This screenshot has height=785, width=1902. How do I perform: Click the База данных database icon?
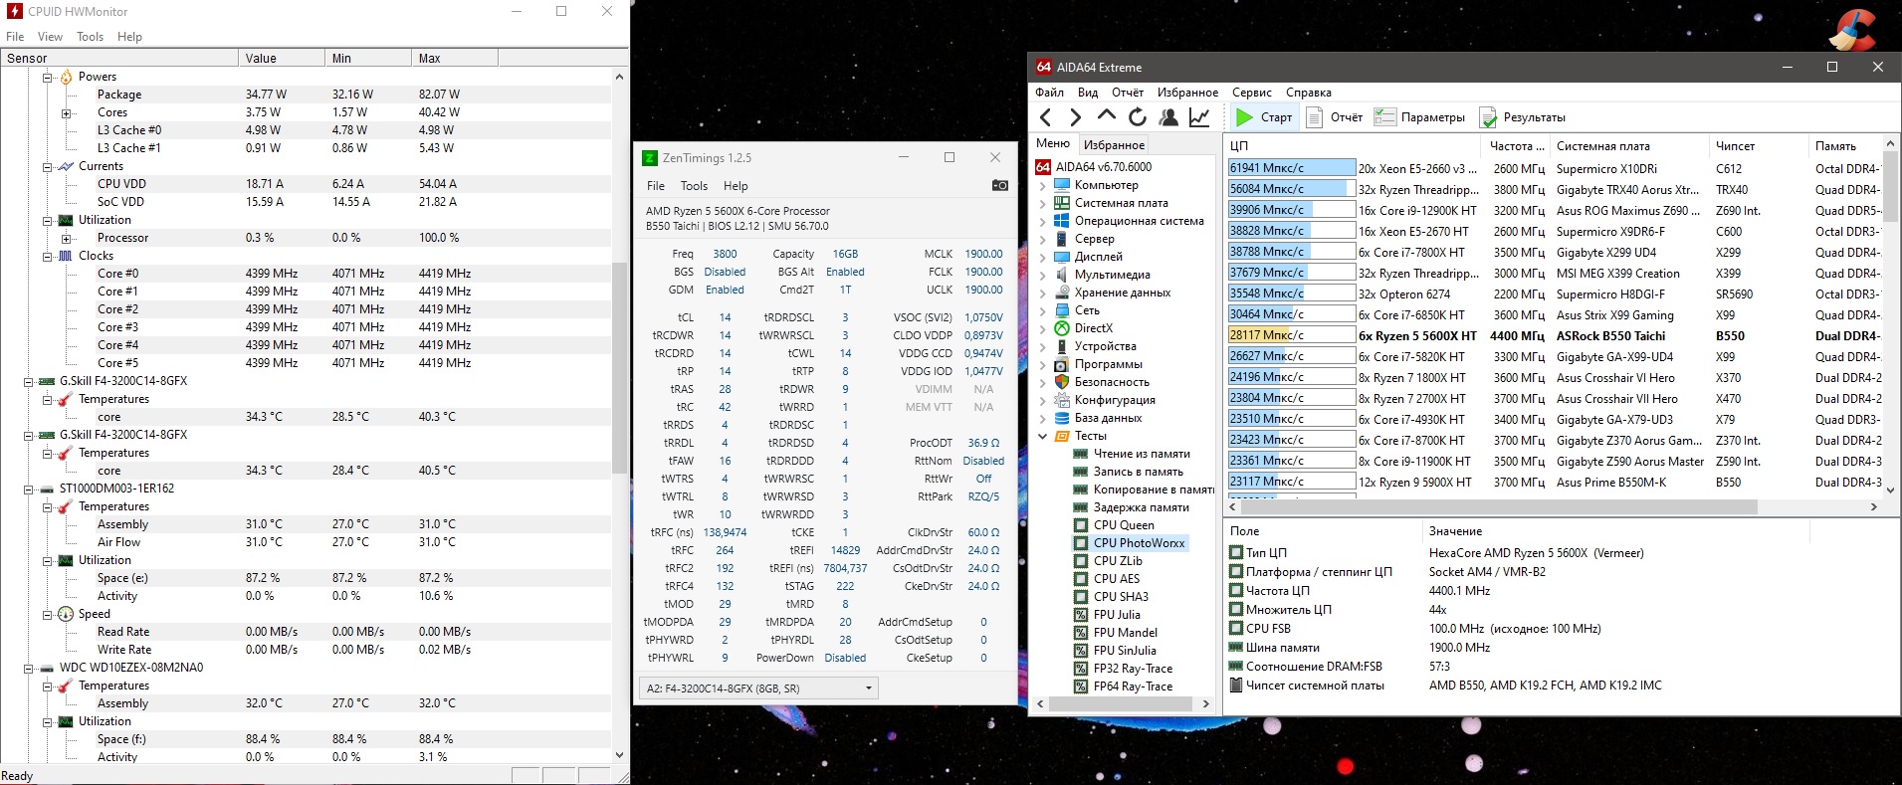click(1062, 418)
